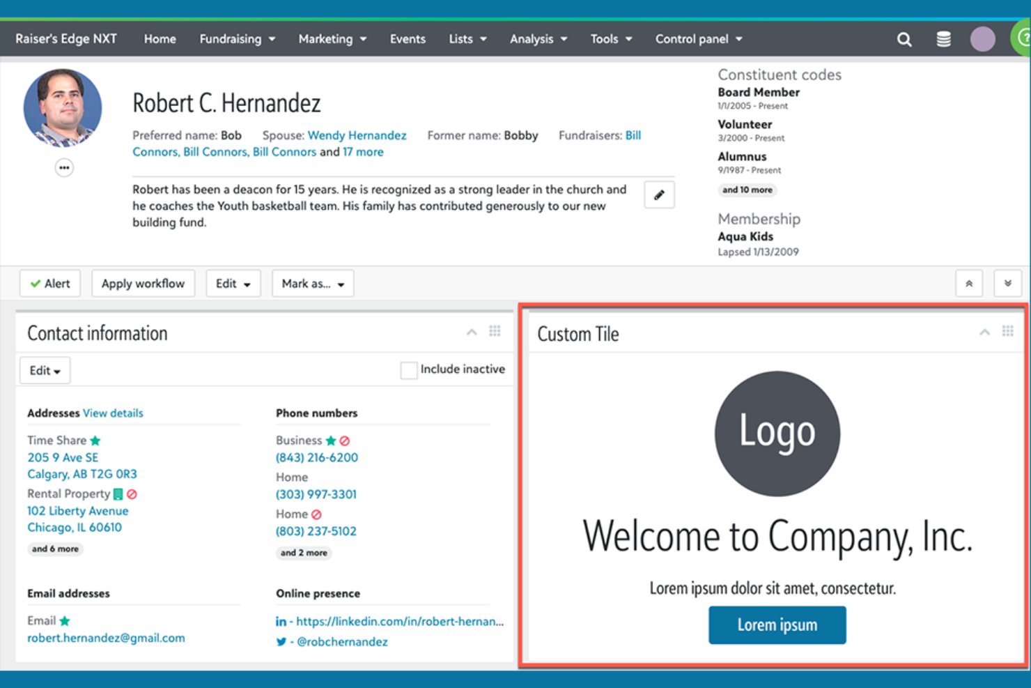1031x688 pixels.
Task: Open the Mark as dropdown
Action: 312,283
